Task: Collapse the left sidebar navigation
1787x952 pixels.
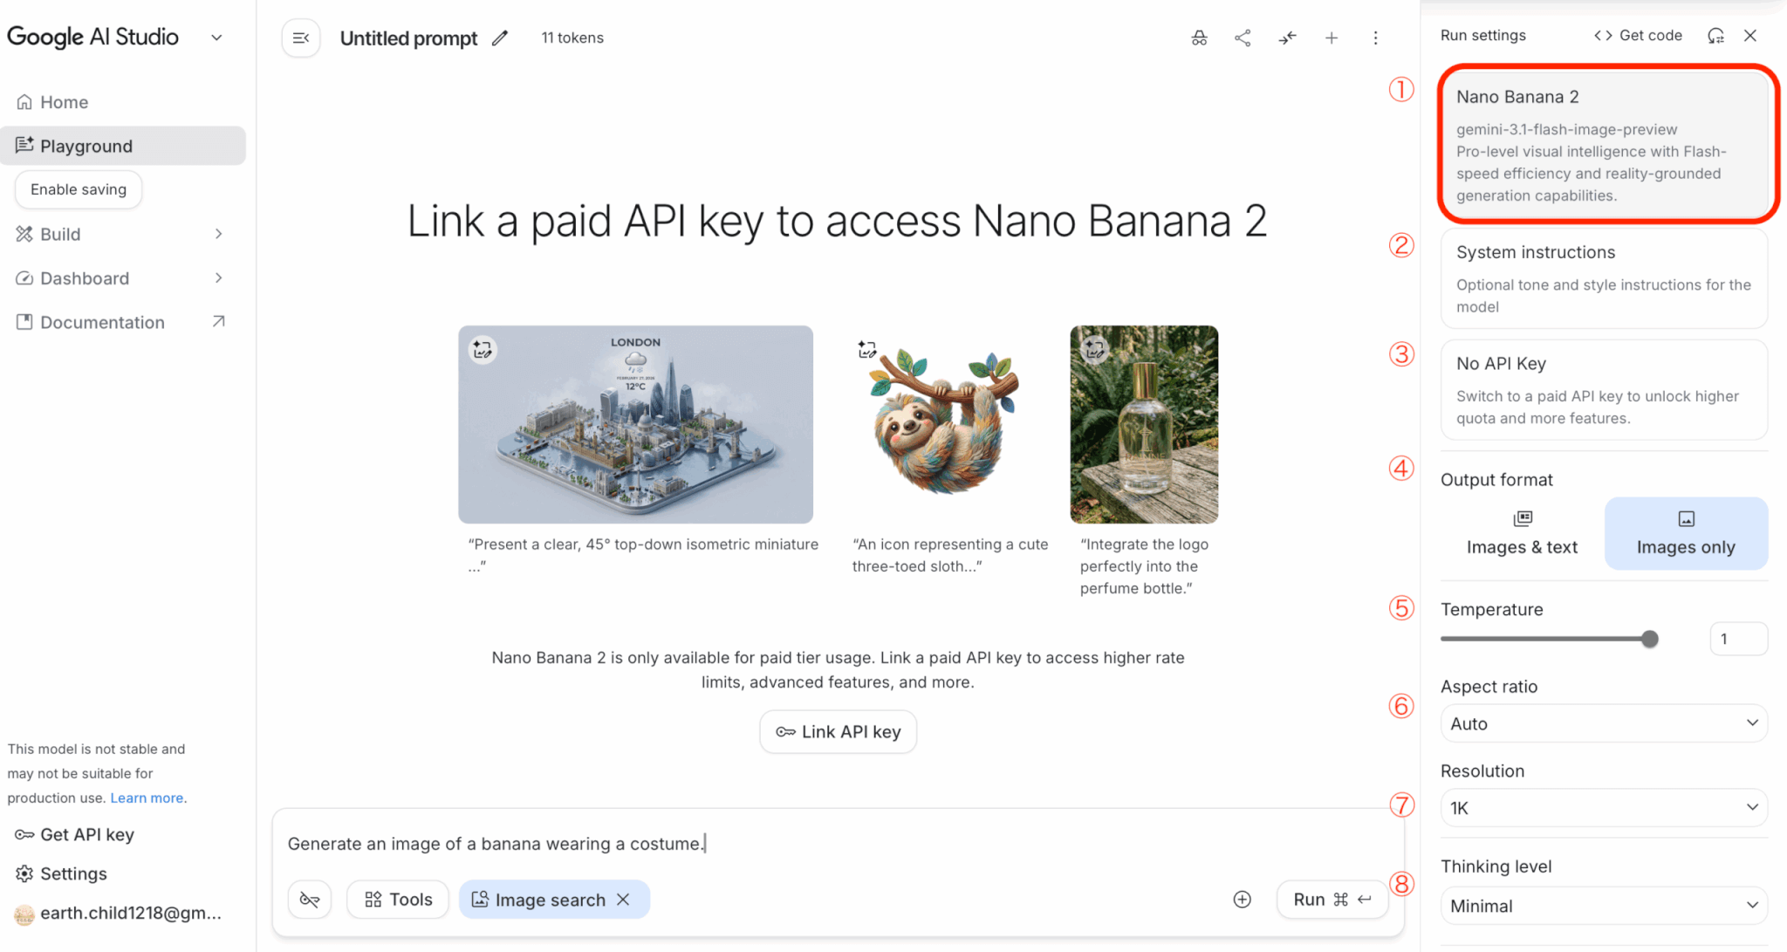Action: click(x=301, y=38)
